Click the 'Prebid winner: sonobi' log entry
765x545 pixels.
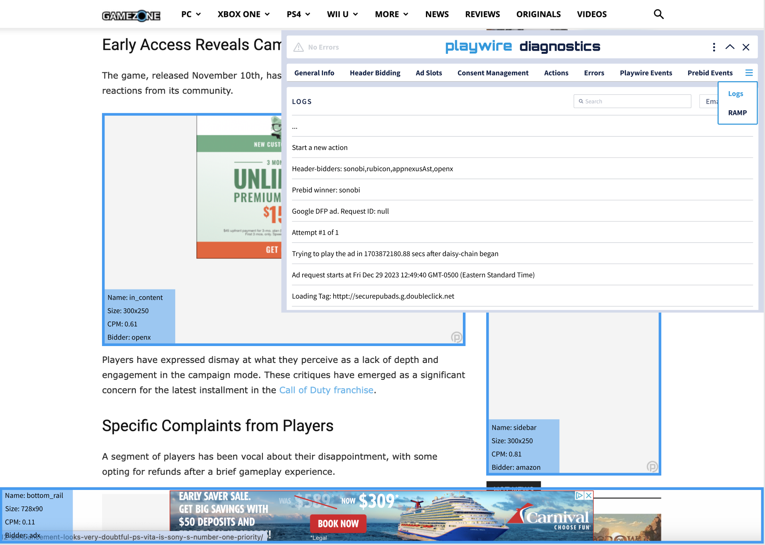coord(522,190)
